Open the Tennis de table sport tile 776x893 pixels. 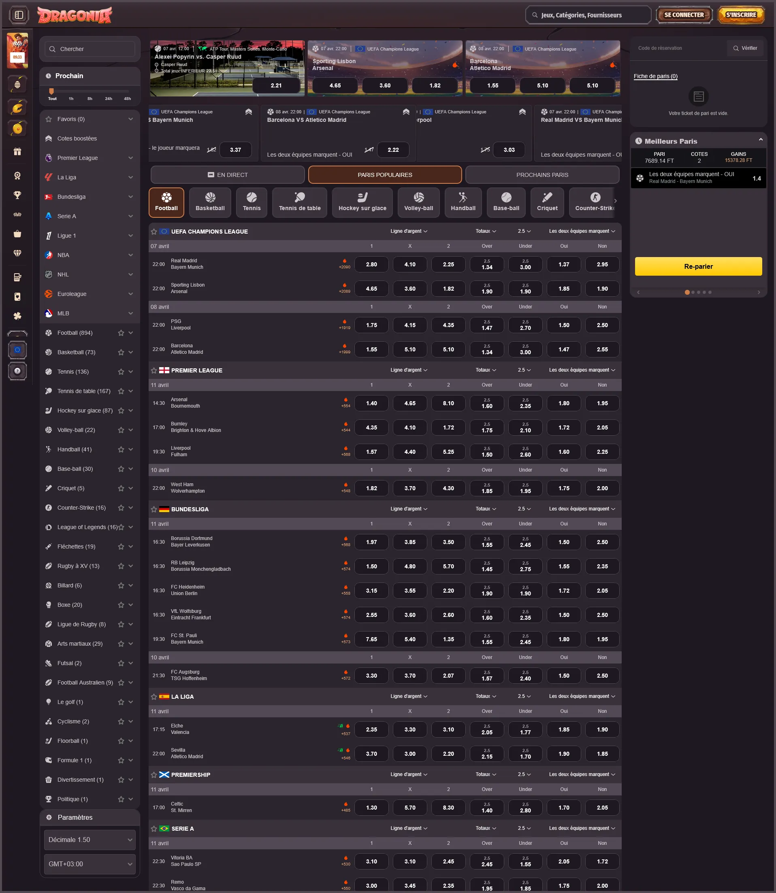(x=300, y=202)
